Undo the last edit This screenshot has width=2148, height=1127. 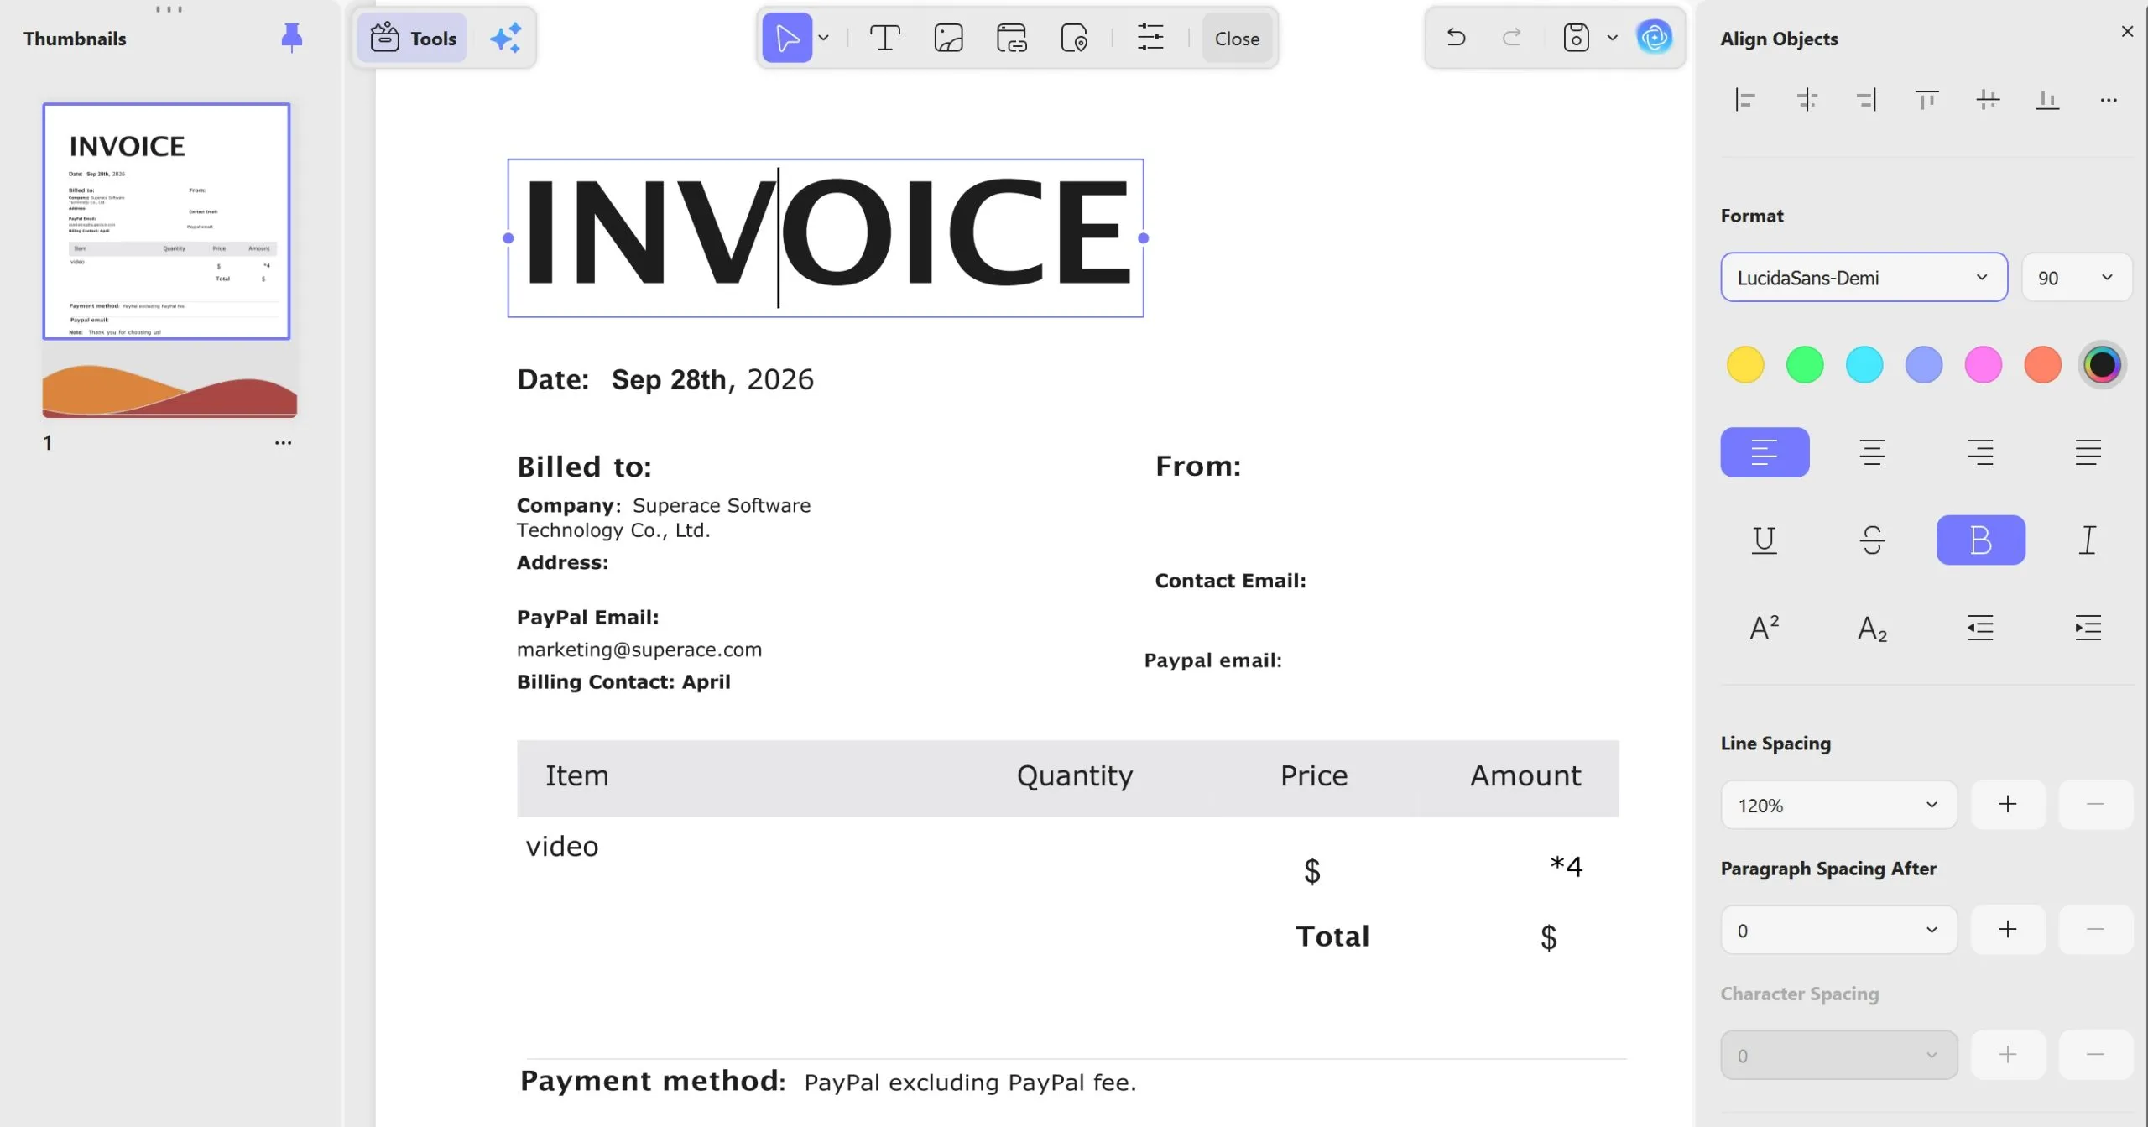(x=1456, y=38)
